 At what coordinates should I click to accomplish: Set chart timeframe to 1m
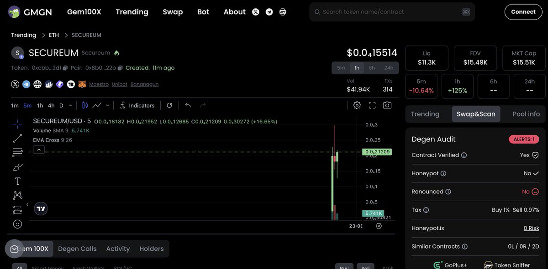(15, 105)
